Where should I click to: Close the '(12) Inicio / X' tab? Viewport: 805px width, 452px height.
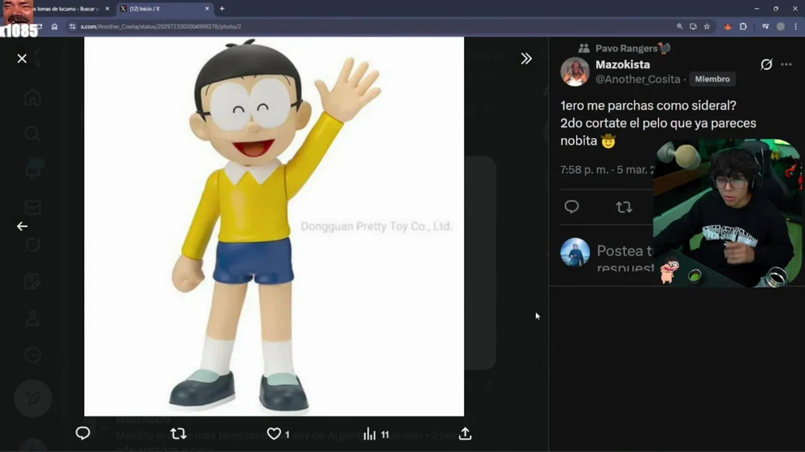(208, 9)
